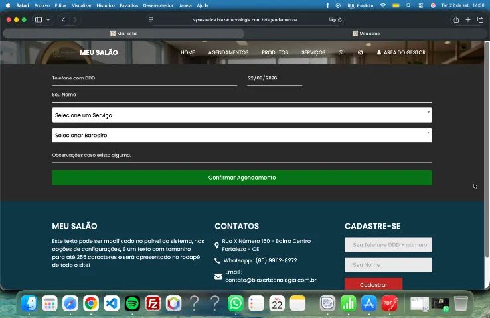490x318 pixels.
Task: Open Finder from the dock
Action: [29, 303]
